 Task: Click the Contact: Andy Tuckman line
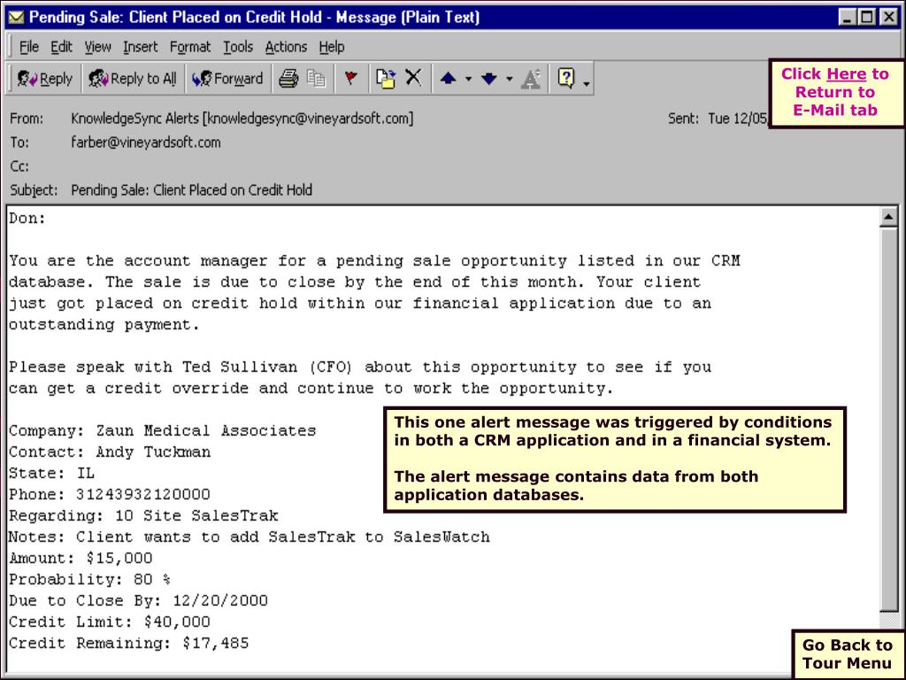[110, 452]
